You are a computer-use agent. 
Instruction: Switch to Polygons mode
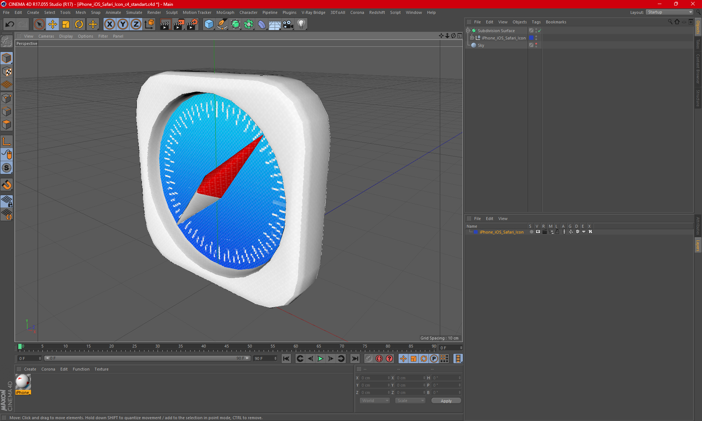(7, 125)
